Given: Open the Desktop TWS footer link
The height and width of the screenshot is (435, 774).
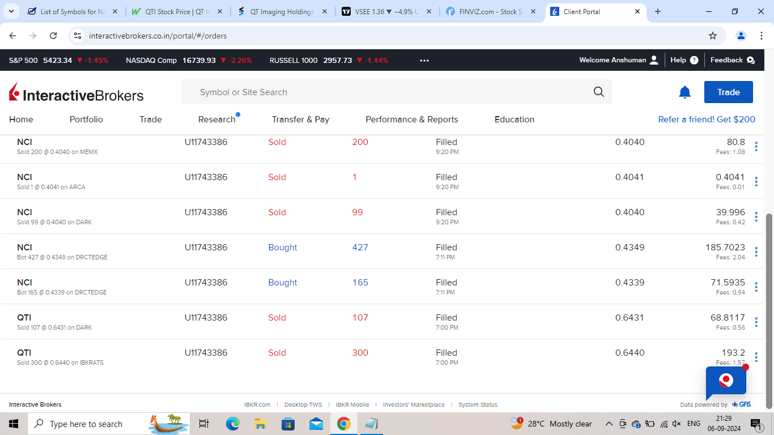Looking at the screenshot, I should pos(303,404).
